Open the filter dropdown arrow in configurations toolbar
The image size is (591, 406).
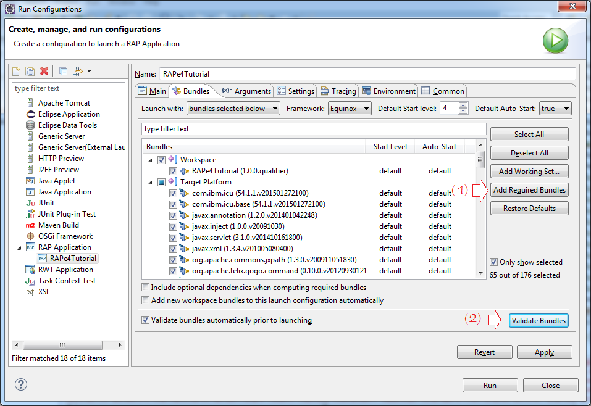click(x=90, y=71)
